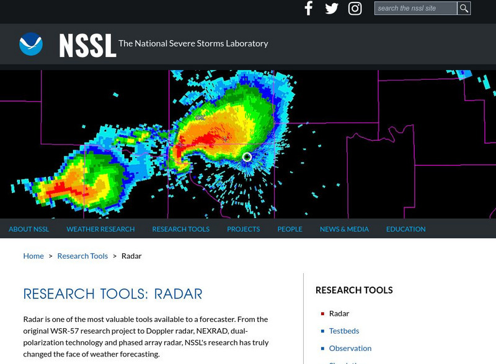Open NEWS & MEDIA
The image size is (496, 364).
point(344,229)
